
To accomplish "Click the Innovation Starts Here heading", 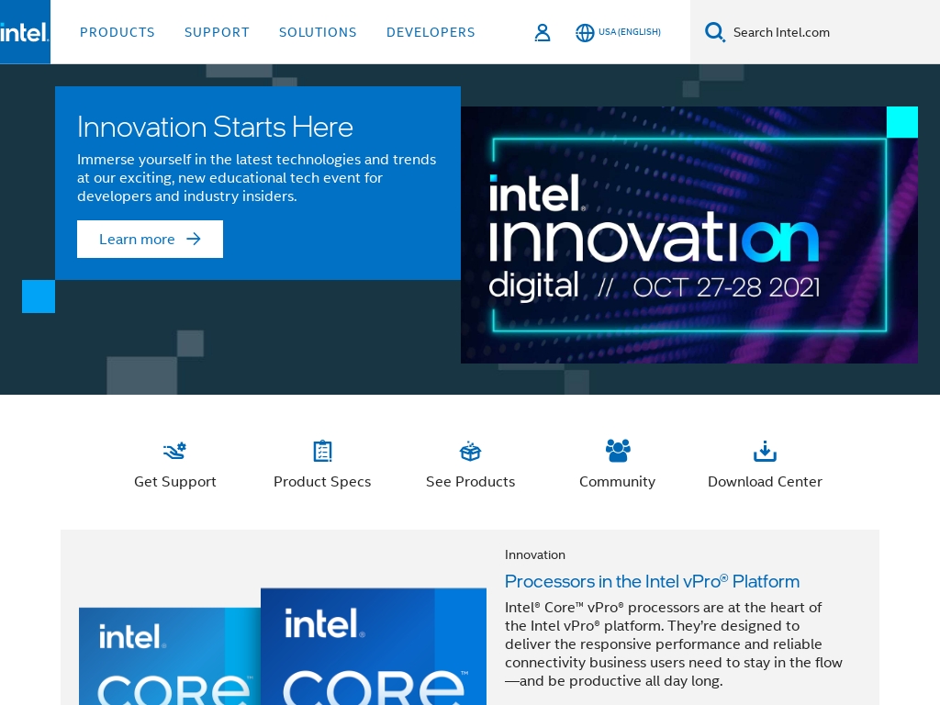I will coord(215,127).
